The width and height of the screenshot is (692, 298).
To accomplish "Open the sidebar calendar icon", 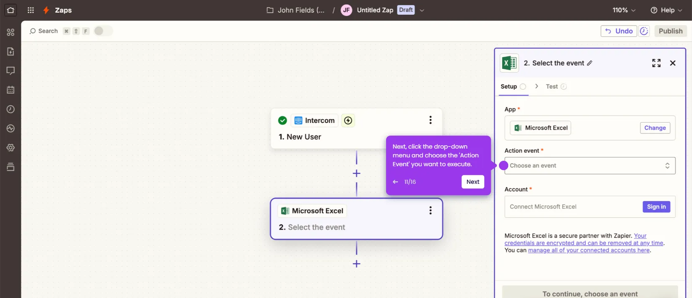I will pos(10,90).
